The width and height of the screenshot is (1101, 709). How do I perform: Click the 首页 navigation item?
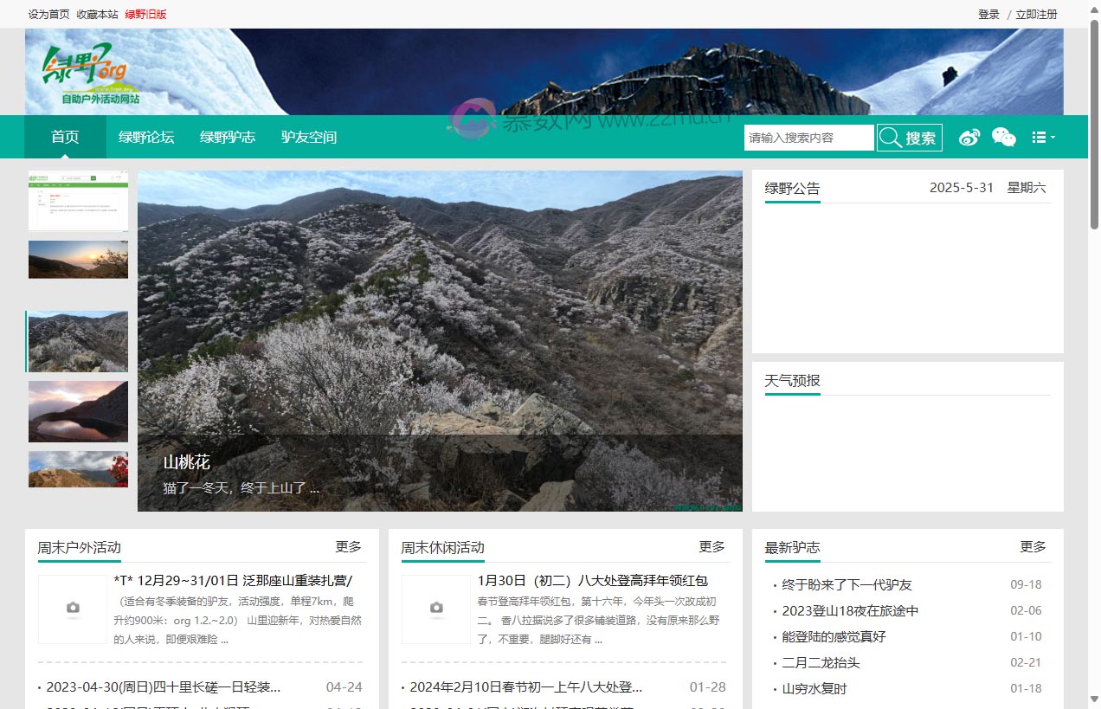(64, 137)
